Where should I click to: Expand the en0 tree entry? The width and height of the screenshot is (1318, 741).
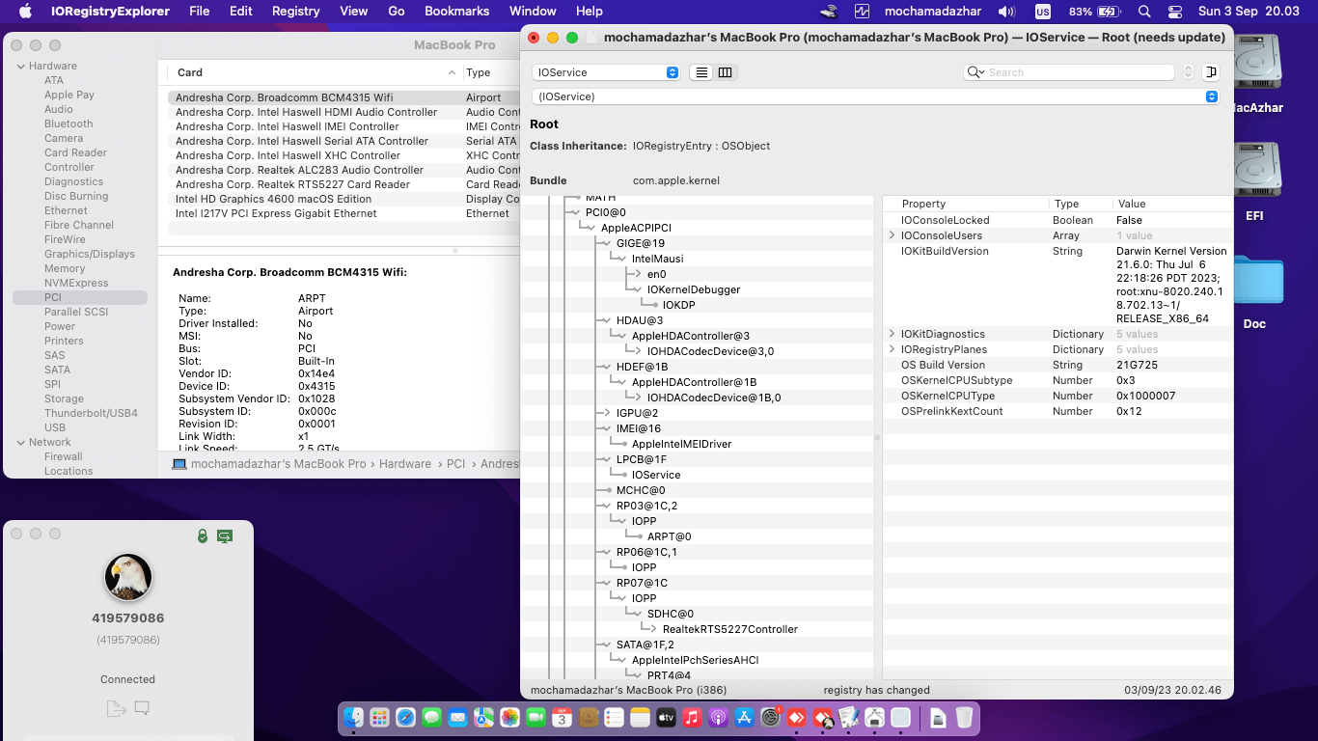coord(638,274)
